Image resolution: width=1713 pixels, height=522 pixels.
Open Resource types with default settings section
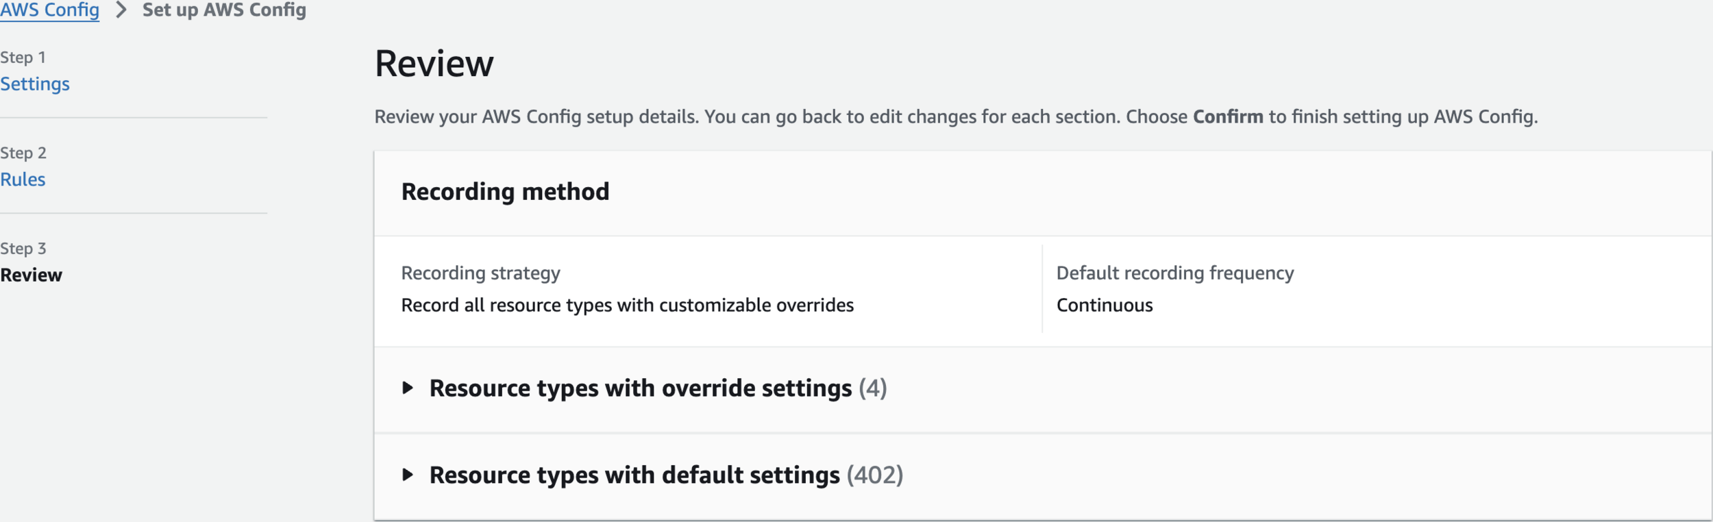point(634,475)
